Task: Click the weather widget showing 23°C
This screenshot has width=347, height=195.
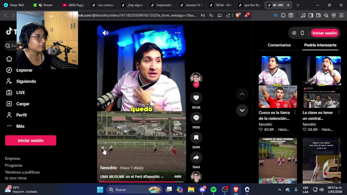Action: click(x=21, y=189)
